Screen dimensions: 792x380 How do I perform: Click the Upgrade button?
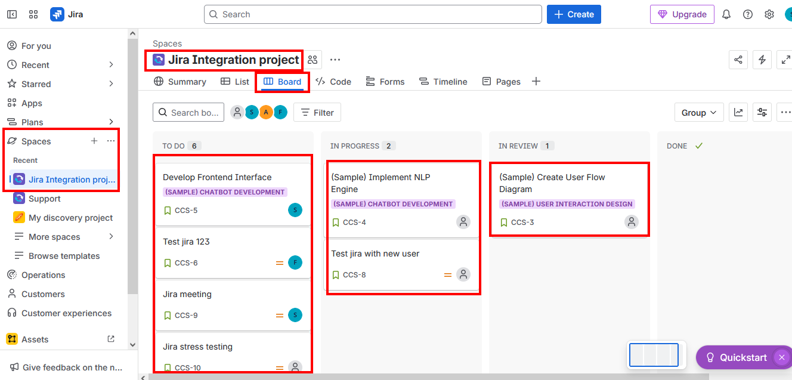coord(682,14)
